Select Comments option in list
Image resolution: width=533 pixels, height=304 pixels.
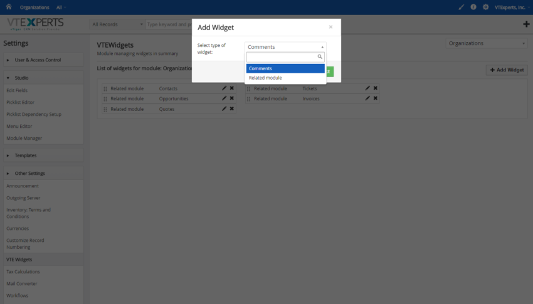pos(285,68)
